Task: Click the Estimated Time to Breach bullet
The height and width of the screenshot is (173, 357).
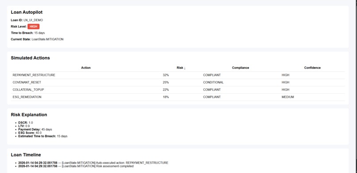Action: (43, 136)
